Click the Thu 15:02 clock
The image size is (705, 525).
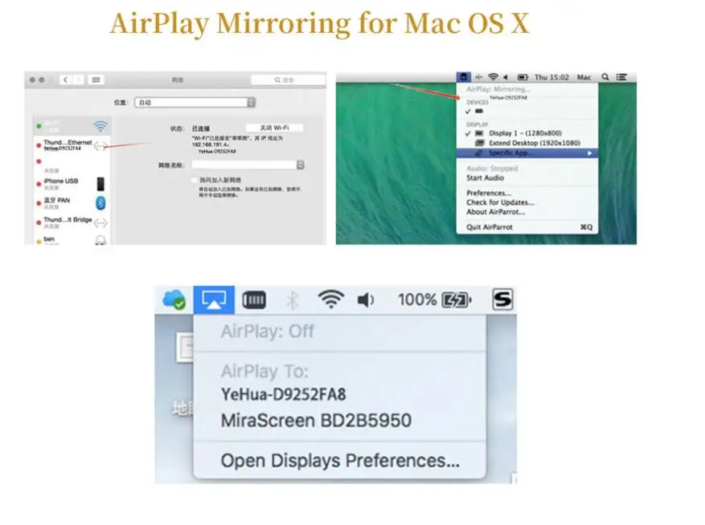click(551, 77)
